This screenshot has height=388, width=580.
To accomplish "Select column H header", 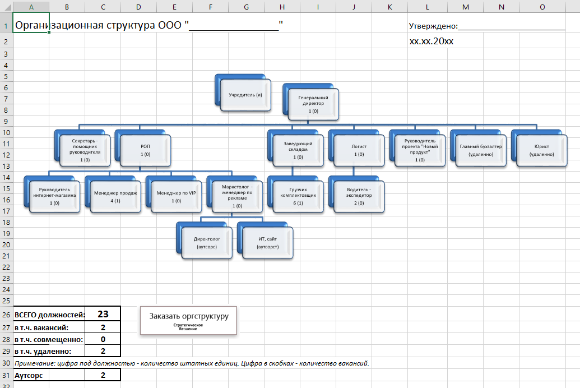I will [x=282, y=7].
